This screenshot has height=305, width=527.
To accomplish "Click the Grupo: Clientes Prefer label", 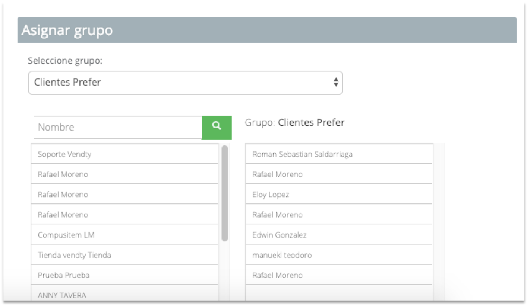I will coord(294,122).
